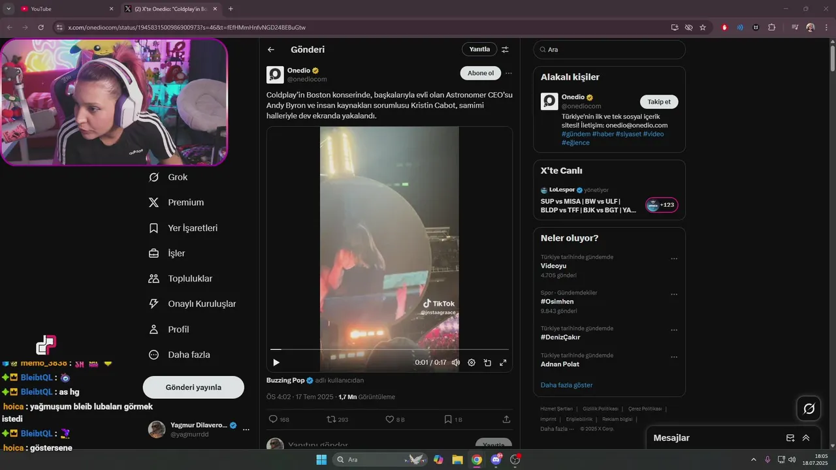Go to Yer İşaretleri bookmarks
The image size is (836, 470).
coord(184,228)
